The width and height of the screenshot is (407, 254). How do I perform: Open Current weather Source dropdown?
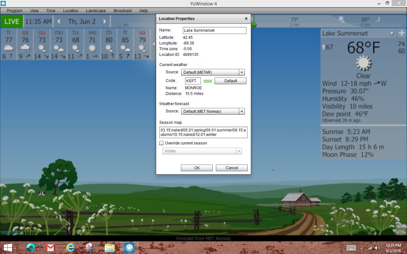coord(213,72)
